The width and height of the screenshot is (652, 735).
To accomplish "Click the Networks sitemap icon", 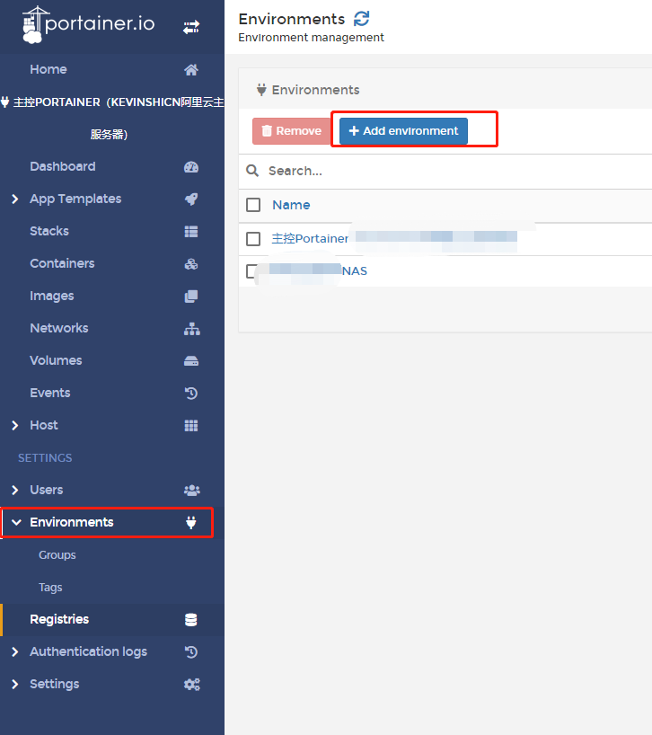I will [191, 329].
